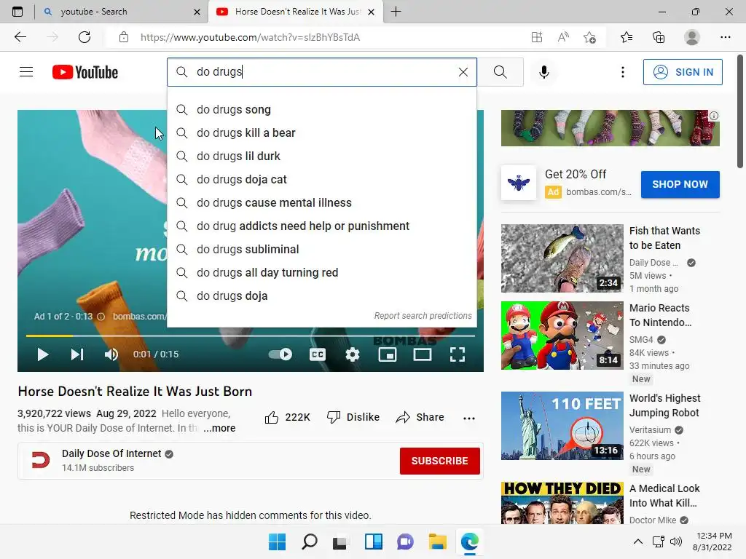Click the browser address bar URL
746x559 pixels.
click(251, 37)
